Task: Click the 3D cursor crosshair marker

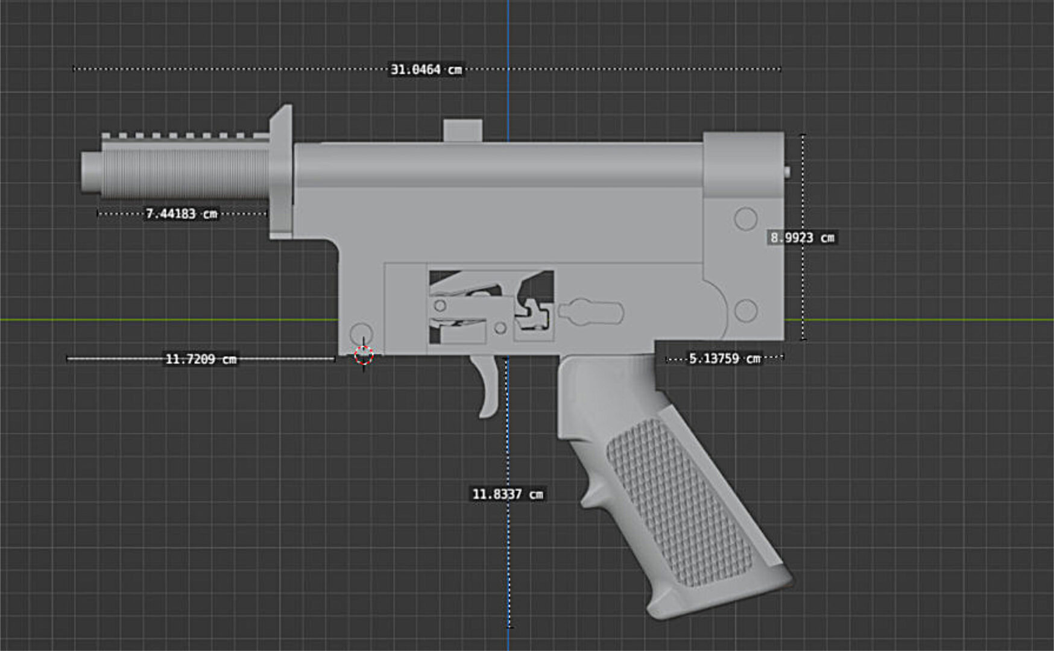Action: coord(364,356)
